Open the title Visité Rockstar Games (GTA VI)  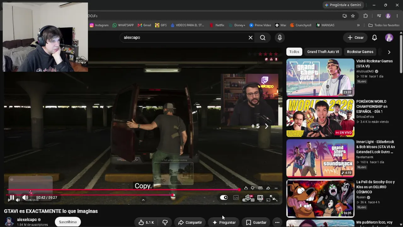tap(374, 64)
